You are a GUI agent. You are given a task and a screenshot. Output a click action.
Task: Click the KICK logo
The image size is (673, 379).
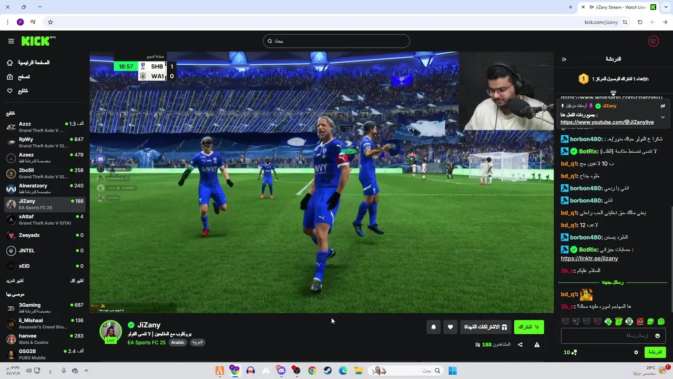pyautogui.click(x=38, y=41)
